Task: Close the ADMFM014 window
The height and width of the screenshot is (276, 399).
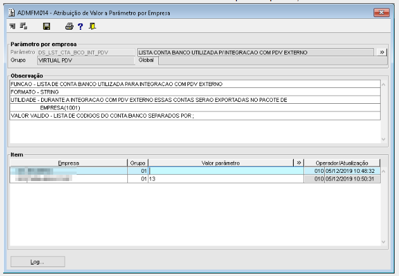Action: pos(381,12)
